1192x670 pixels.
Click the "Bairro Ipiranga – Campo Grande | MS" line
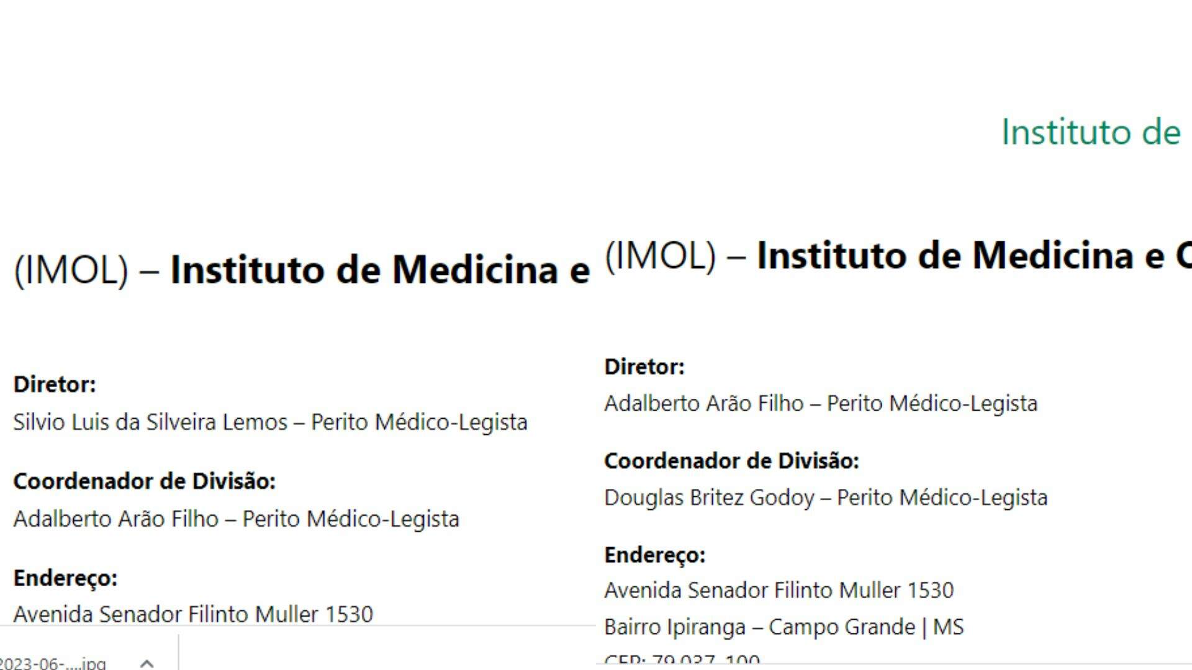[784, 627]
